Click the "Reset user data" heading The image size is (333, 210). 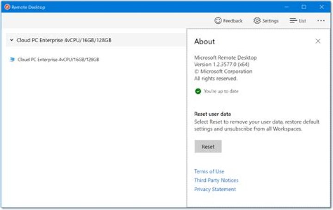point(212,114)
